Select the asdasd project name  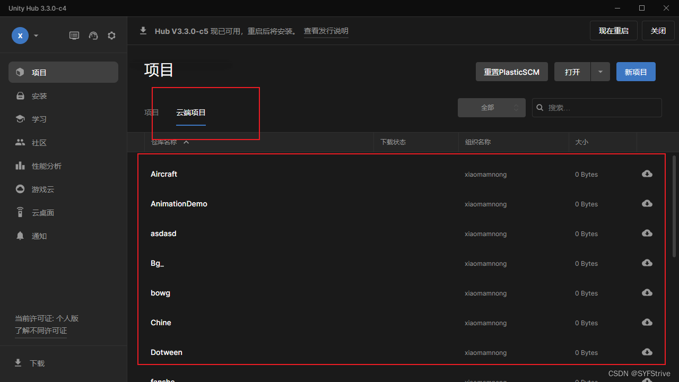[x=163, y=233]
